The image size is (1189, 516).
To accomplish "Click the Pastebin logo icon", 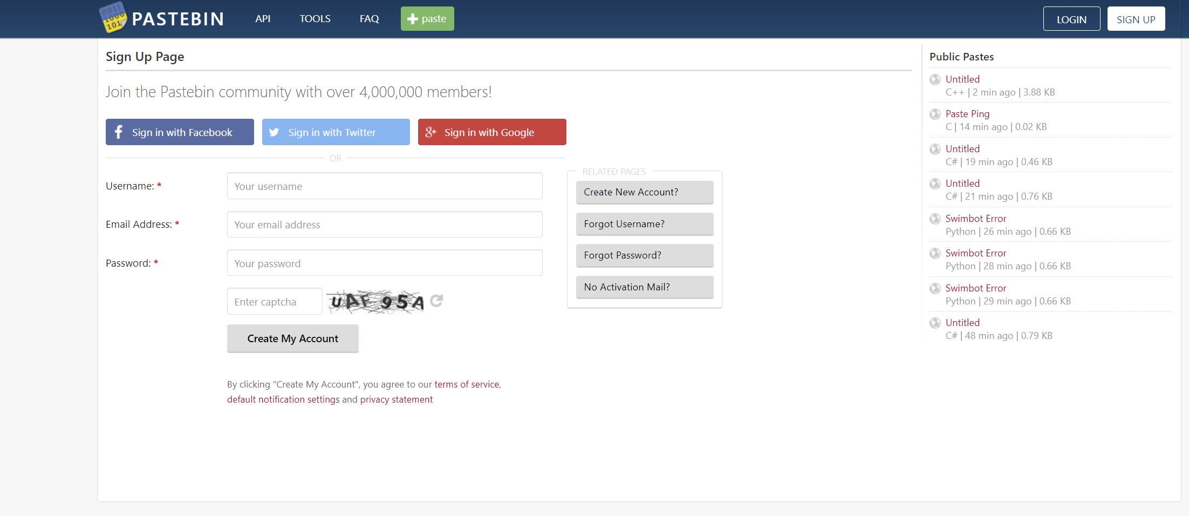I will 113,18.
